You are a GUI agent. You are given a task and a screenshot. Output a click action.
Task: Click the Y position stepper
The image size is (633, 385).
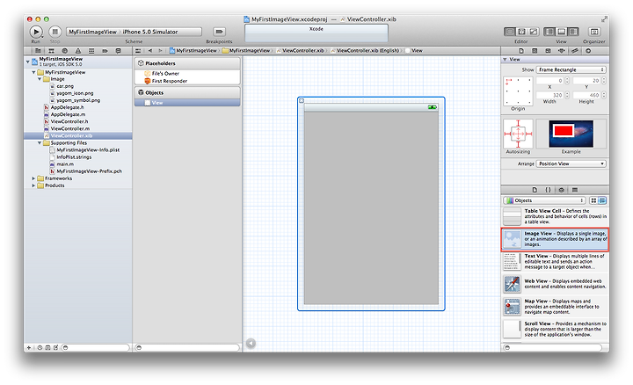point(603,81)
